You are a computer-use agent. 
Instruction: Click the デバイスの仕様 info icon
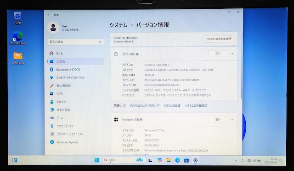(x=116, y=54)
